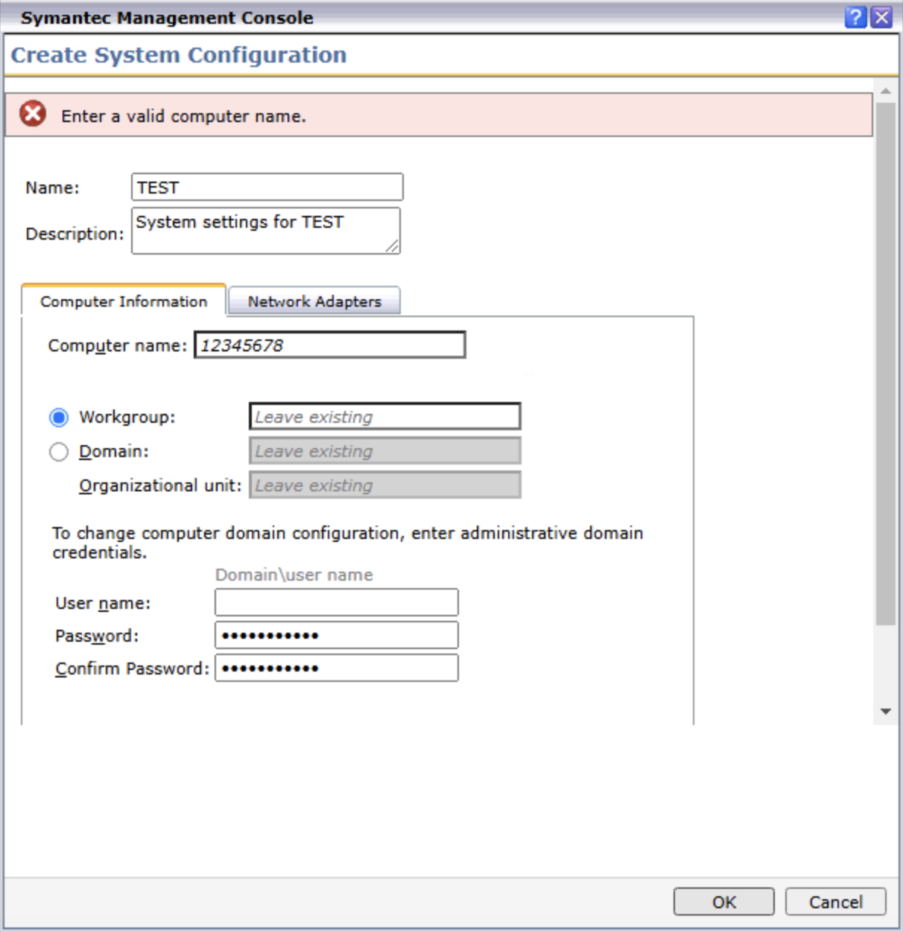Click the scrollbar down arrow
This screenshot has height=932, width=903.
coord(886,712)
